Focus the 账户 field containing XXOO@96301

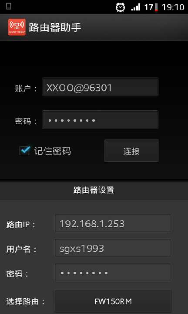100,87
